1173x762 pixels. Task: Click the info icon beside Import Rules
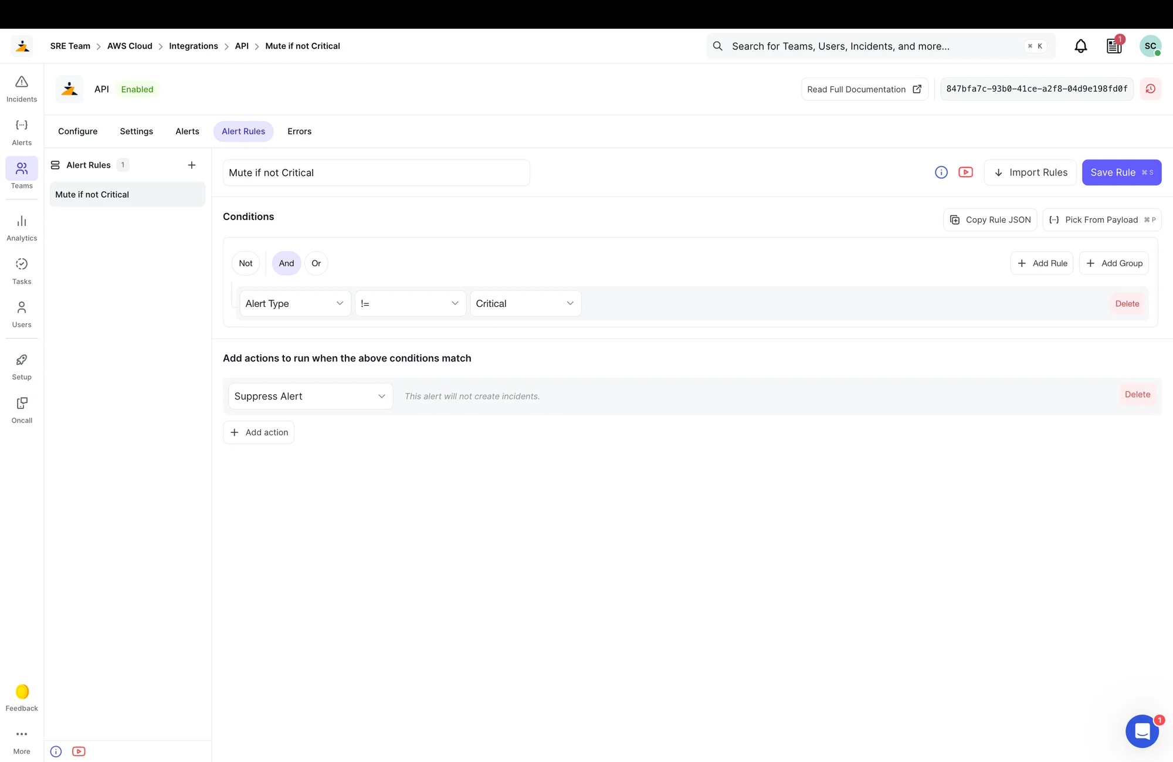[x=941, y=172]
